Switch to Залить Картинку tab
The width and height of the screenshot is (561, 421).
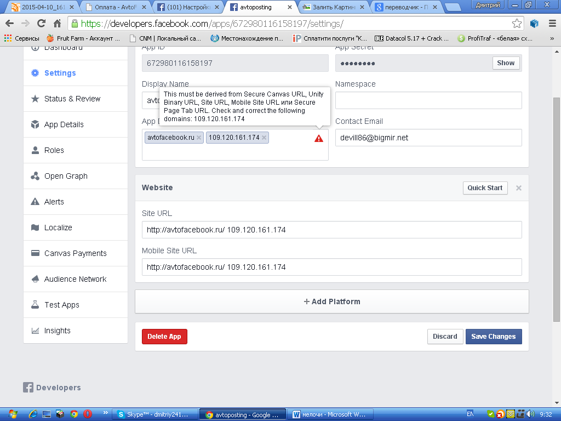pos(333,7)
